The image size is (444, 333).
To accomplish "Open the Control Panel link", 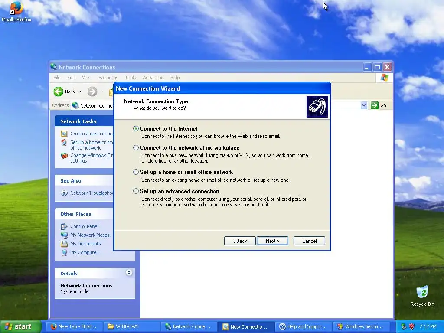I will [84, 226].
